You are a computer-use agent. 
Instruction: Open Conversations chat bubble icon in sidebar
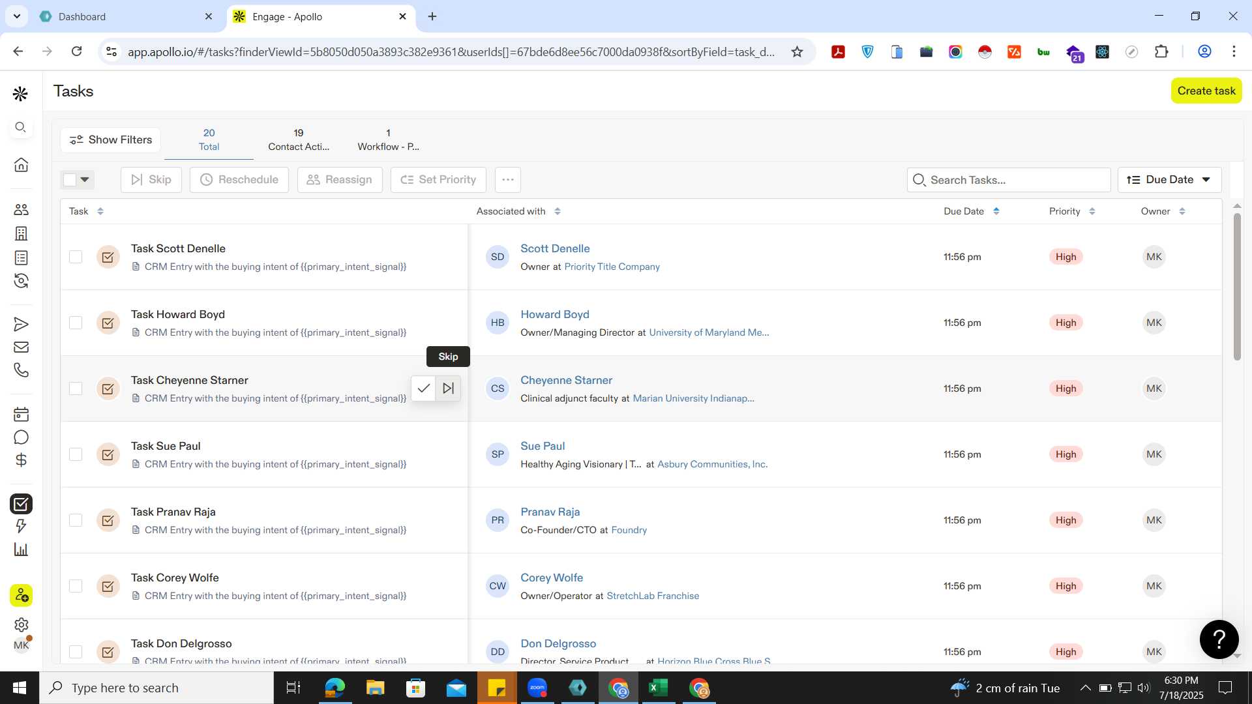click(x=21, y=437)
